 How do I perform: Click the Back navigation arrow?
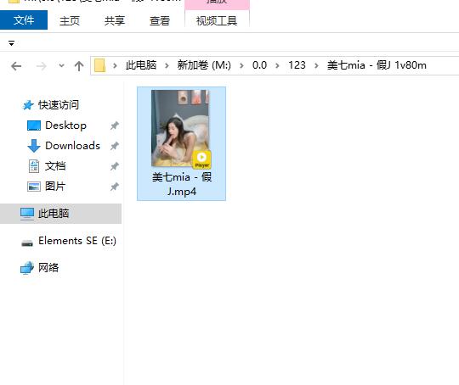16,66
